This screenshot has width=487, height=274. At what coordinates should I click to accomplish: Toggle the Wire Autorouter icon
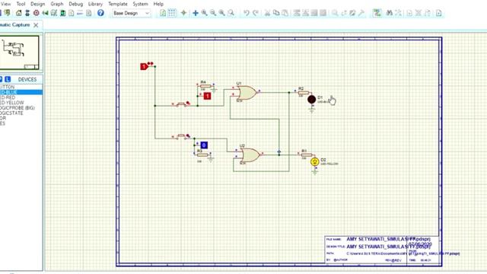click(377, 13)
